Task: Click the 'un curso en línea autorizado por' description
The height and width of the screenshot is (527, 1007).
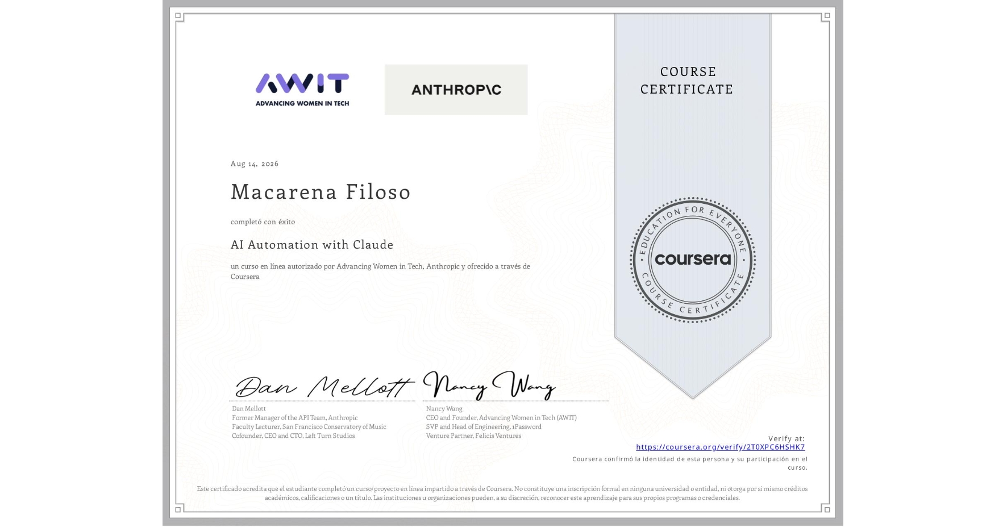Action: 380,271
